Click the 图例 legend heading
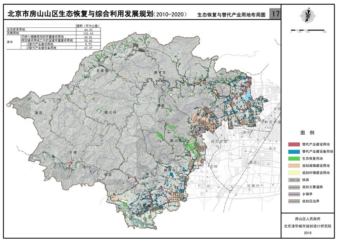Image resolution: width=338 pixels, height=242 pixels. pos(307,133)
